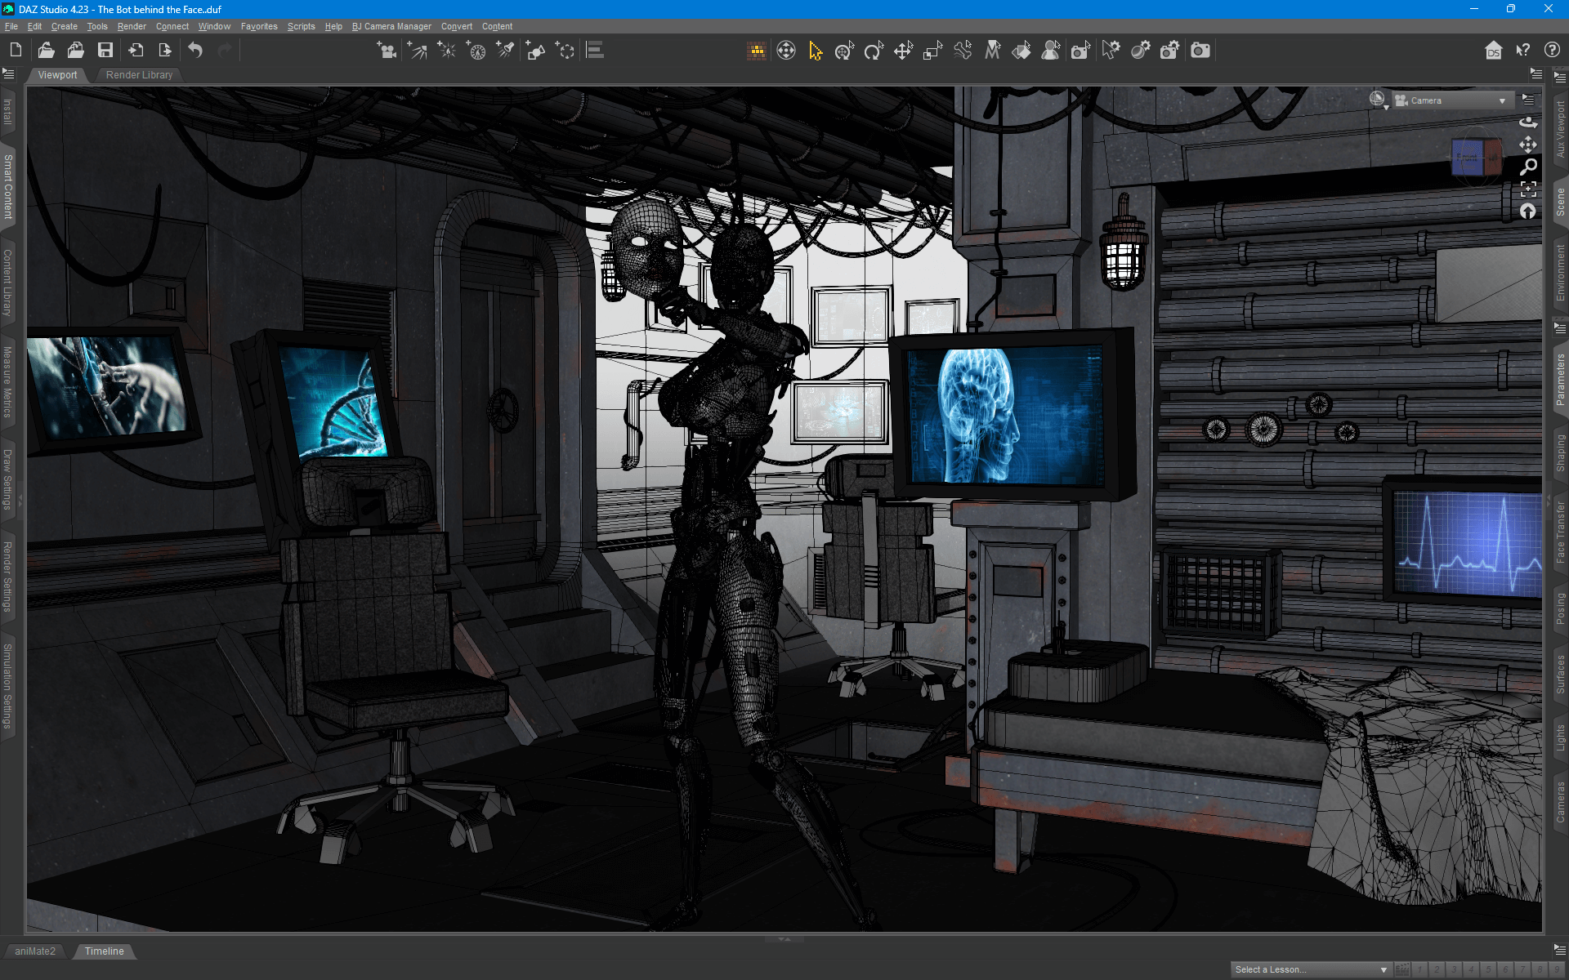Viewport: 1569px width, 980px height.
Task: Open the viewport draw style sphere dropdown
Action: pyautogui.click(x=1379, y=100)
